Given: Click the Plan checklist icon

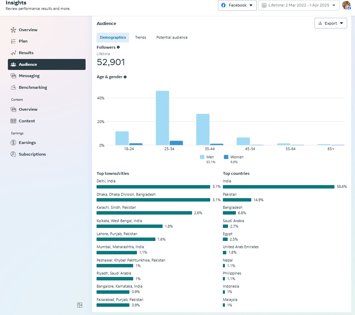Looking at the screenshot, I should 13,41.
